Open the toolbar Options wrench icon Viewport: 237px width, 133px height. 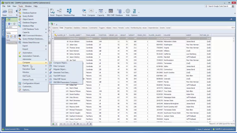[134, 12]
